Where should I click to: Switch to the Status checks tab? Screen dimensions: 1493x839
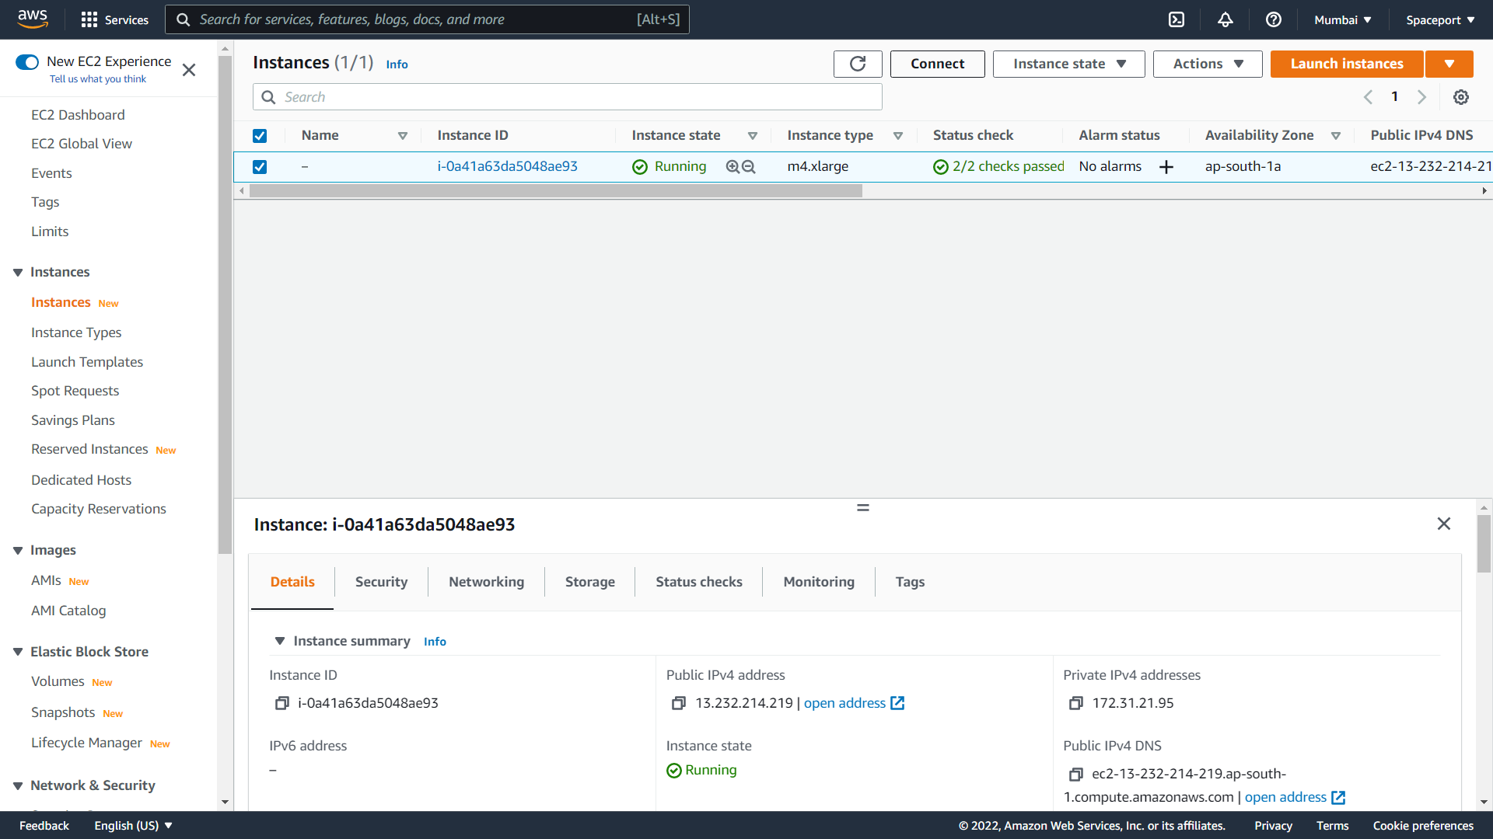tap(698, 582)
